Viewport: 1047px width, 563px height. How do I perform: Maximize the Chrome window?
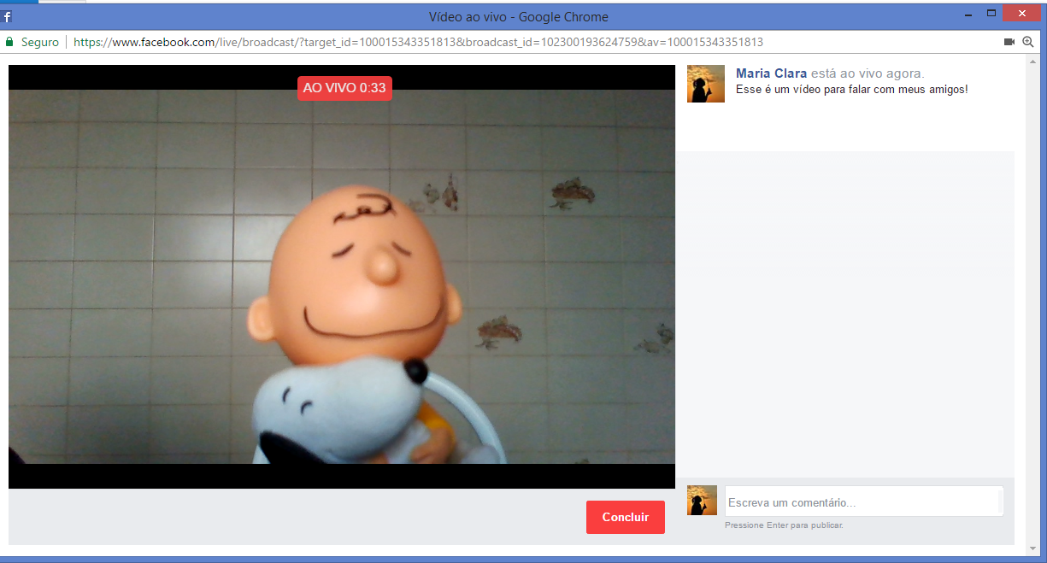(991, 14)
